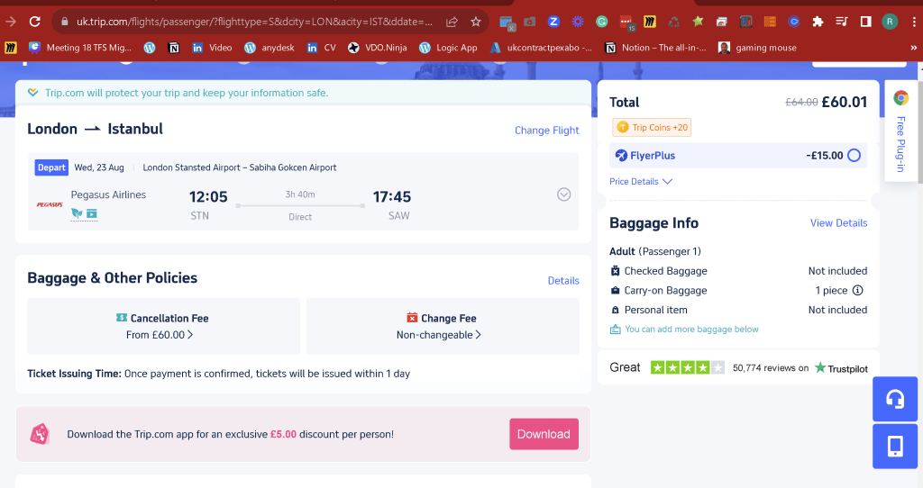Open the Grammarly extension icon
The image size is (923, 488).
click(x=601, y=22)
